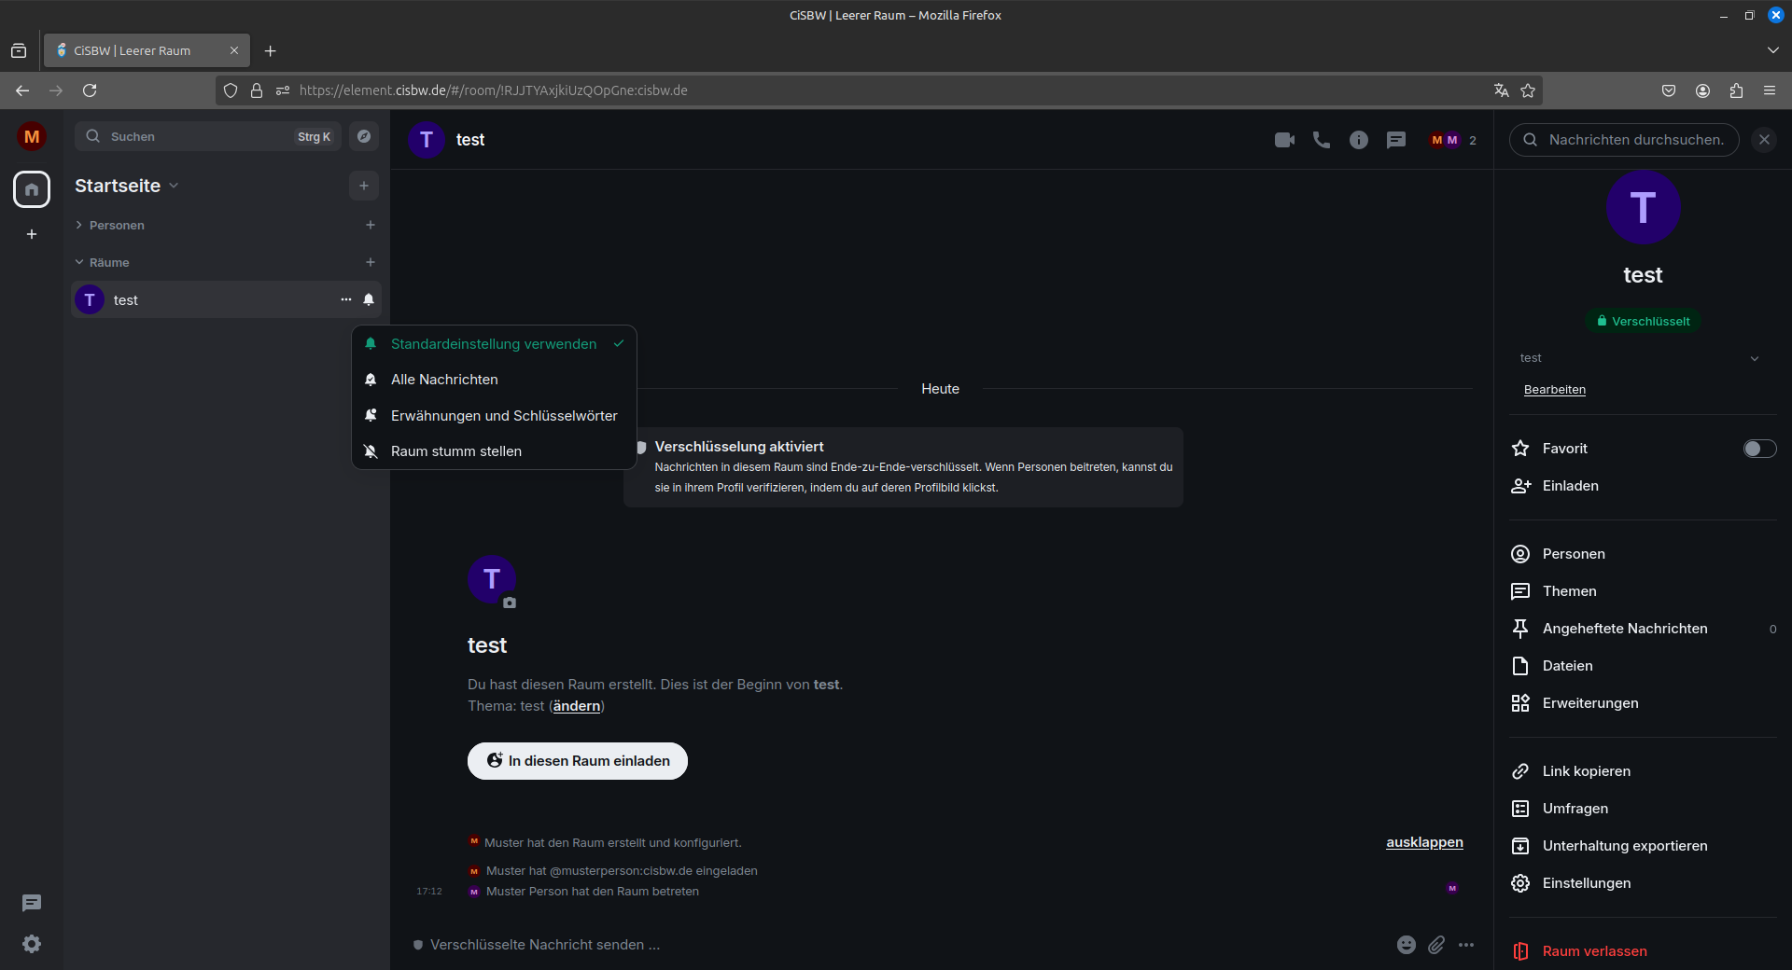The width and height of the screenshot is (1792, 970).
Task: Click the Nachrichten durchsuchen search field
Action: [x=1633, y=140]
